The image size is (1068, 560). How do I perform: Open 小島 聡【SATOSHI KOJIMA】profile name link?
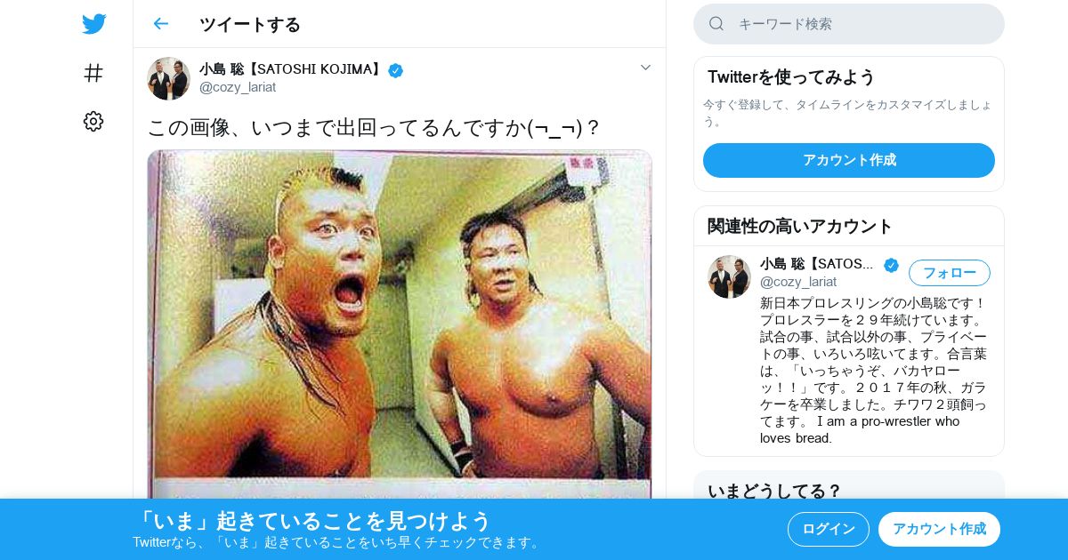click(x=292, y=69)
